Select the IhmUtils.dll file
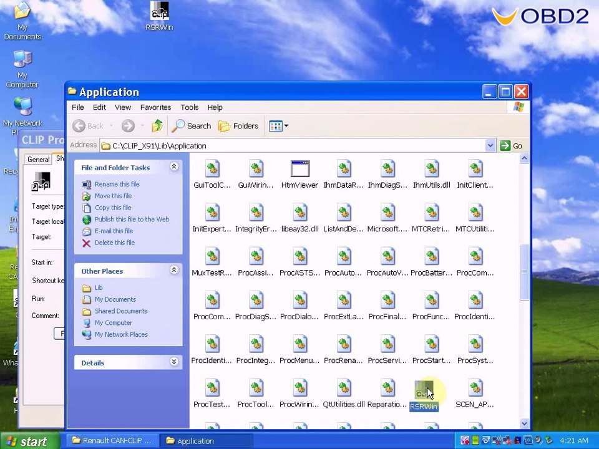The width and height of the screenshot is (599, 449). click(x=431, y=175)
